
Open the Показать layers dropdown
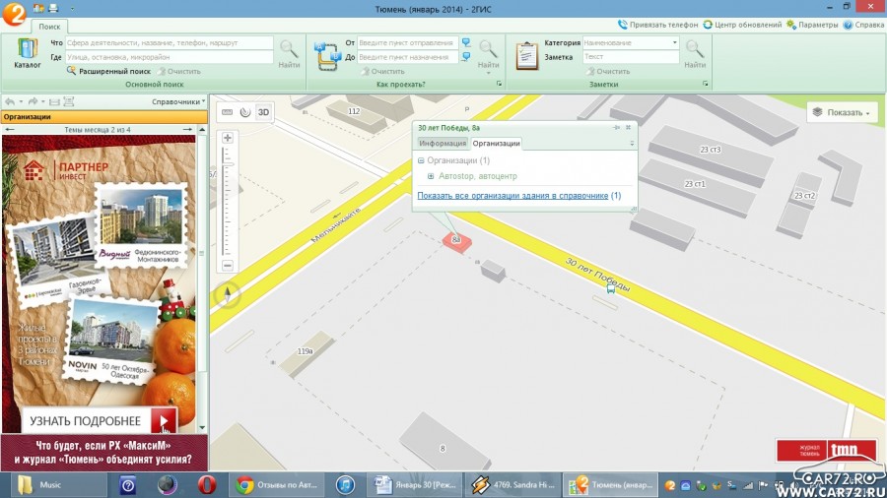[x=842, y=112]
